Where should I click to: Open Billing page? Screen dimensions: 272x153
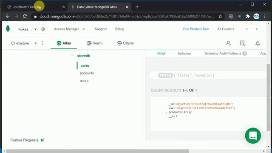click(119, 29)
